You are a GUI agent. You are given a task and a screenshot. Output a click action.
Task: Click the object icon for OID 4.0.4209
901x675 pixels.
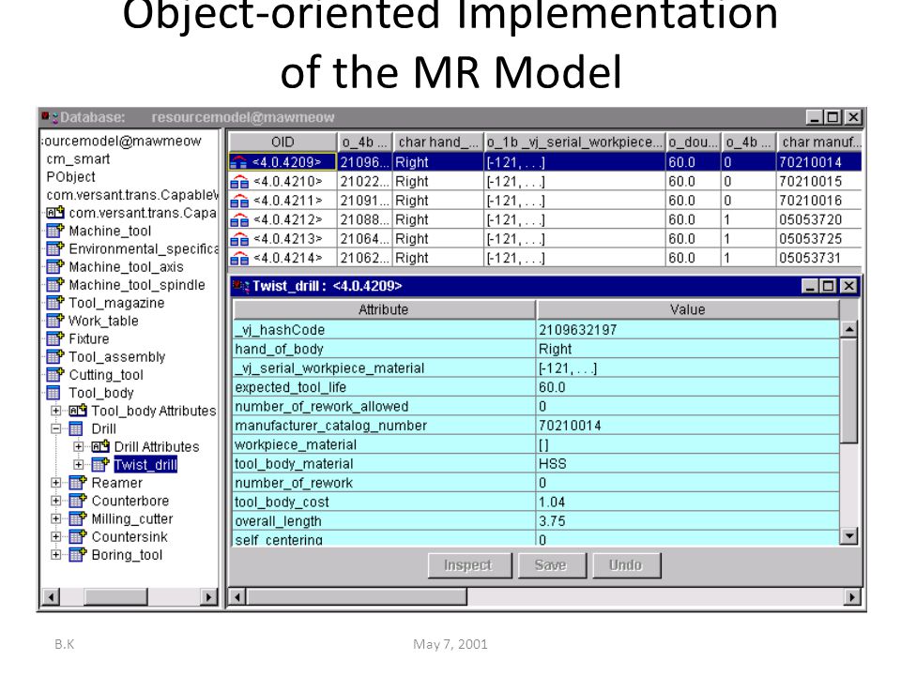click(x=239, y=162)
